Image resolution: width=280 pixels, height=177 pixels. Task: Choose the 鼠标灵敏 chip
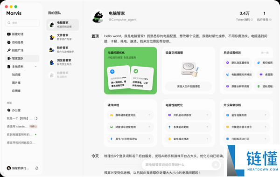pos(264,86)
